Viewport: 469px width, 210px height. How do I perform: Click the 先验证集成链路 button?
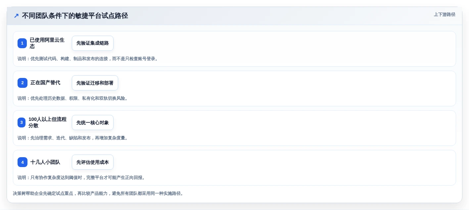[93, 43]
